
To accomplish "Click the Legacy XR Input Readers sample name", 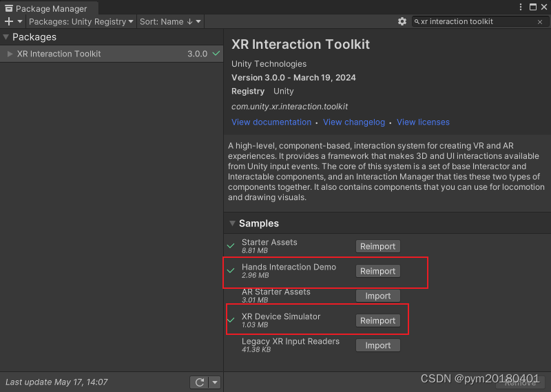I will (x=290, y=341).
